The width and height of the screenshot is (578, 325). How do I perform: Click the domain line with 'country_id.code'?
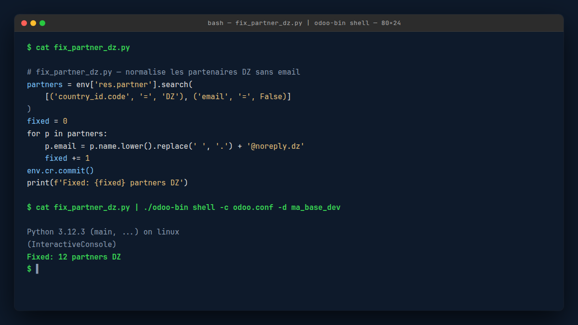click(x=168, y=97)
